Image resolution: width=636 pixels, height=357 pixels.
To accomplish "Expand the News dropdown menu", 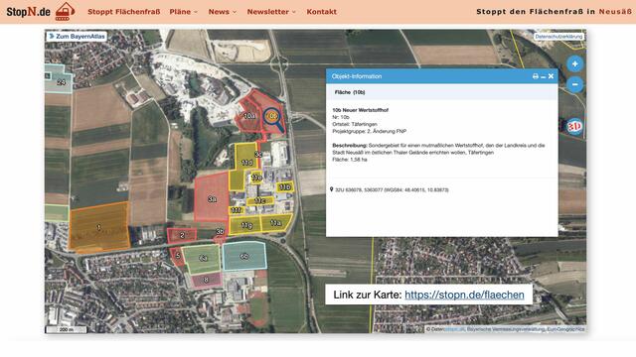I will tap(222, 12).
